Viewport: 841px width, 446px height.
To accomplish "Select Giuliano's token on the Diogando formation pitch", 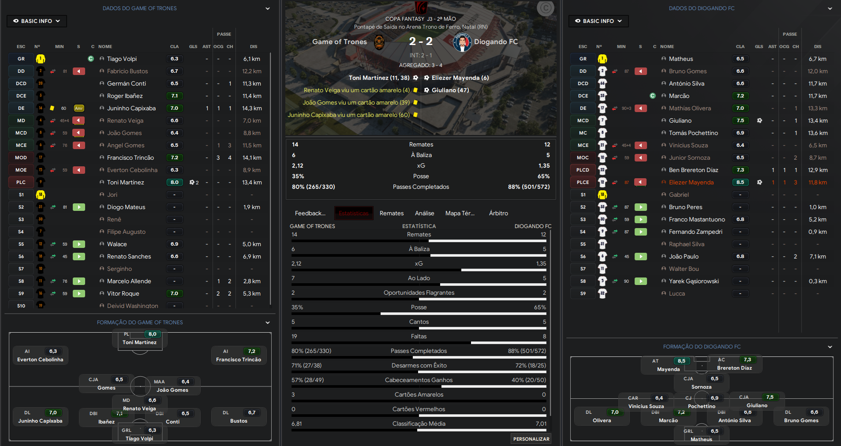I will click(x=757, y=401).
